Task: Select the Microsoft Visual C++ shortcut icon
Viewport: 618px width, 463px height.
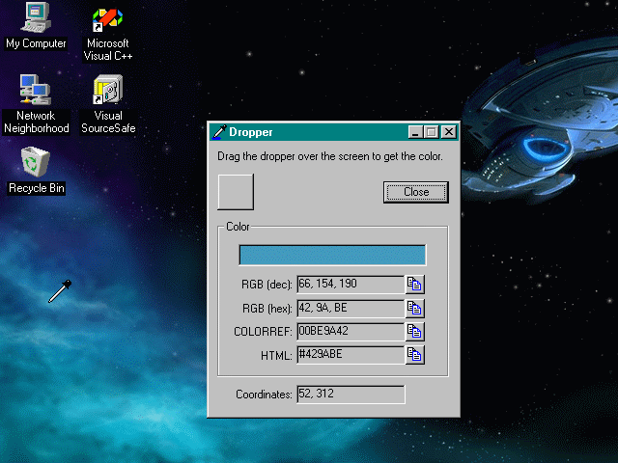Action: point(107,20)
